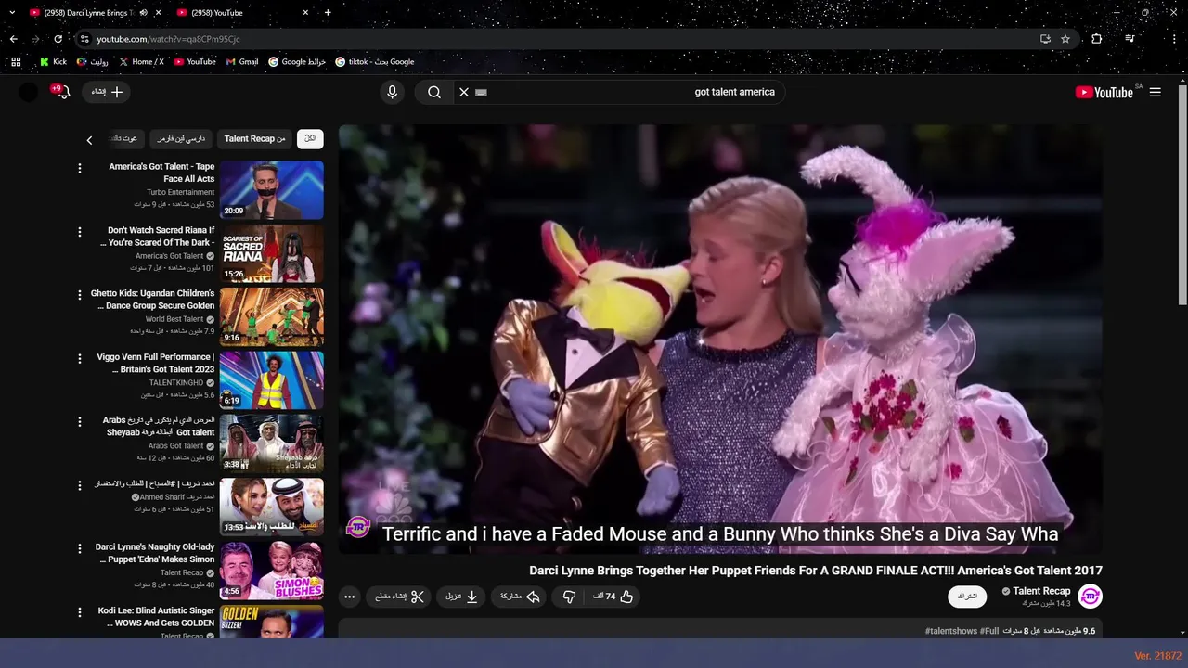Open the browser extensions puzzle icon
Image resolution: width=1188 pixels, height=668 pixels.
coord(1097,39)
